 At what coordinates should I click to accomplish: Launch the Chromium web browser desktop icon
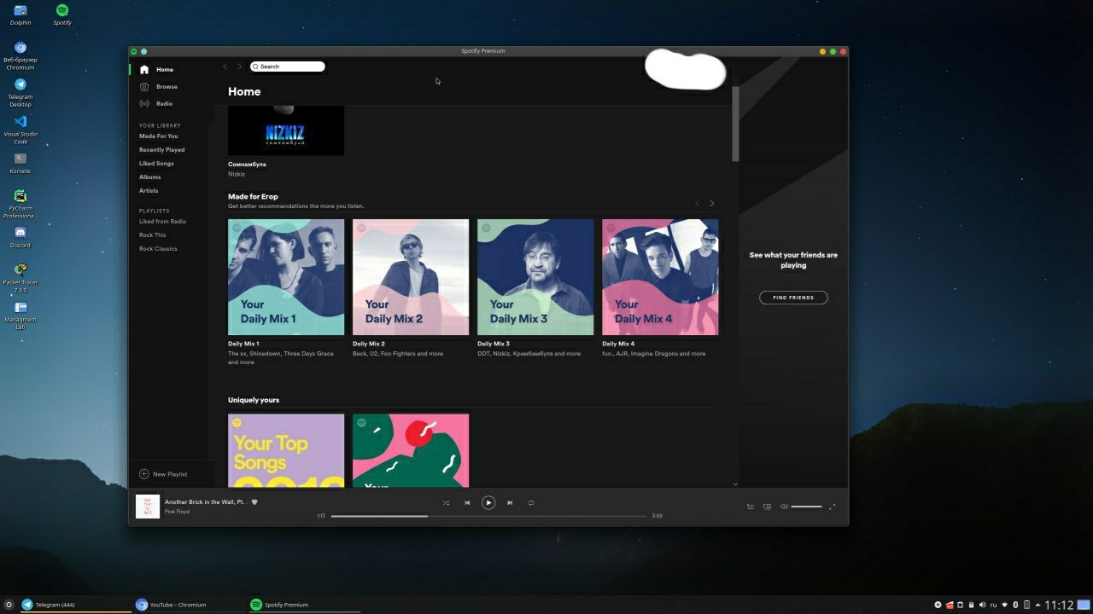(x=20, y=55)
